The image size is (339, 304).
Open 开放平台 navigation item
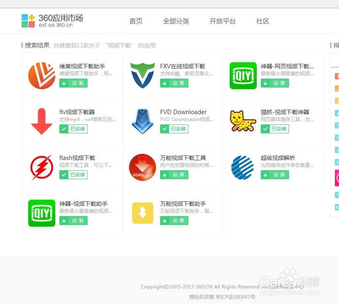[x=222, y=21]
